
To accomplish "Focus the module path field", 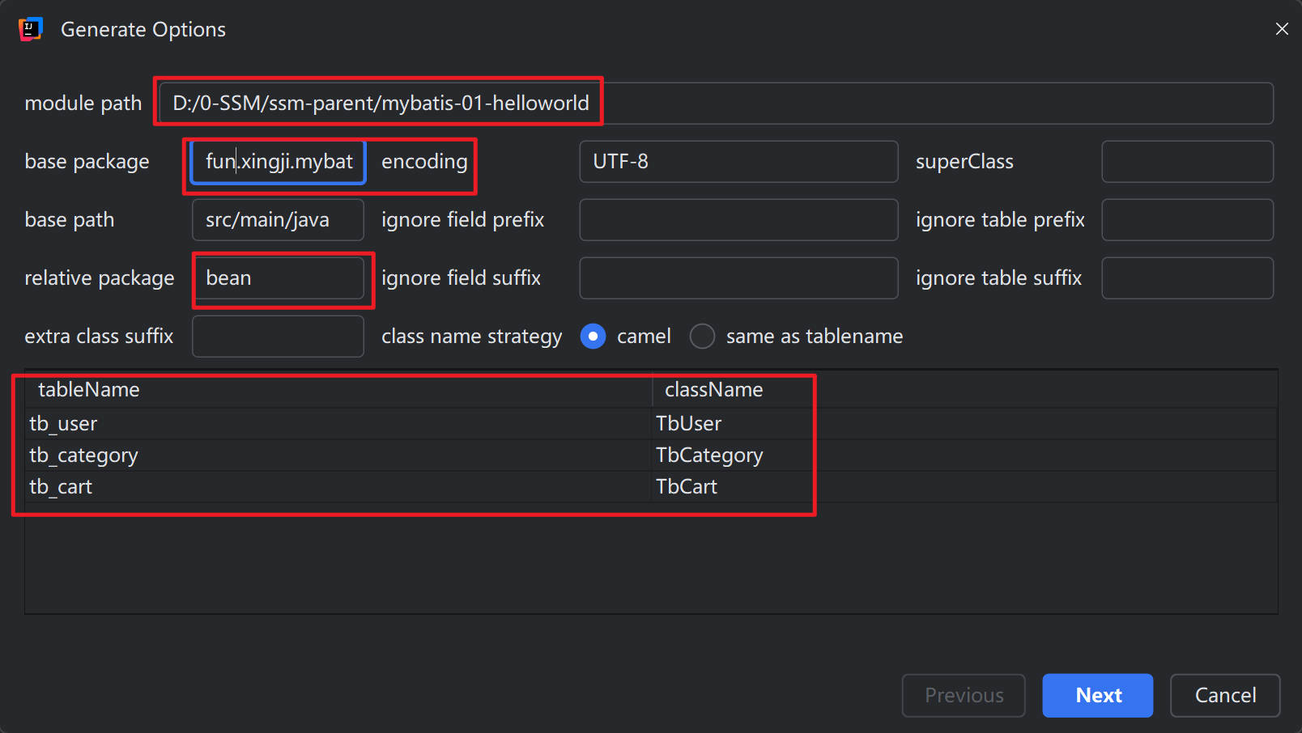I will tap(716, 104).
